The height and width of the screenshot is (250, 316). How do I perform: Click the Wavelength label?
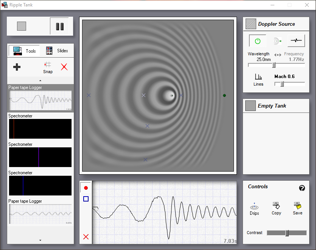[258, 54]
